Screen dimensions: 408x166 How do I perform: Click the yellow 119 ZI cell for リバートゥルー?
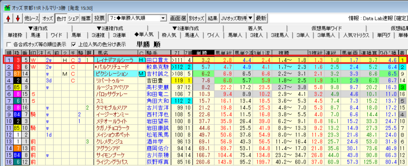[178, 80]
